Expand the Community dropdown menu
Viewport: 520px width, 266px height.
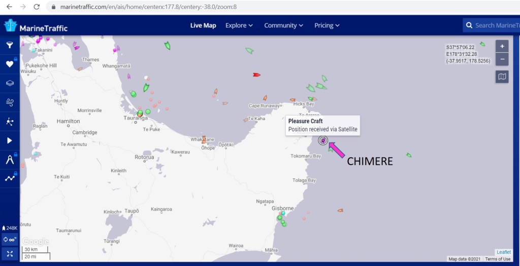coord(283,25)
